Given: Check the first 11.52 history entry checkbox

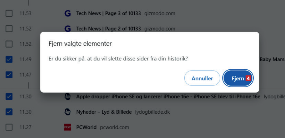Looking at the screenshot, I should point(9,29).
